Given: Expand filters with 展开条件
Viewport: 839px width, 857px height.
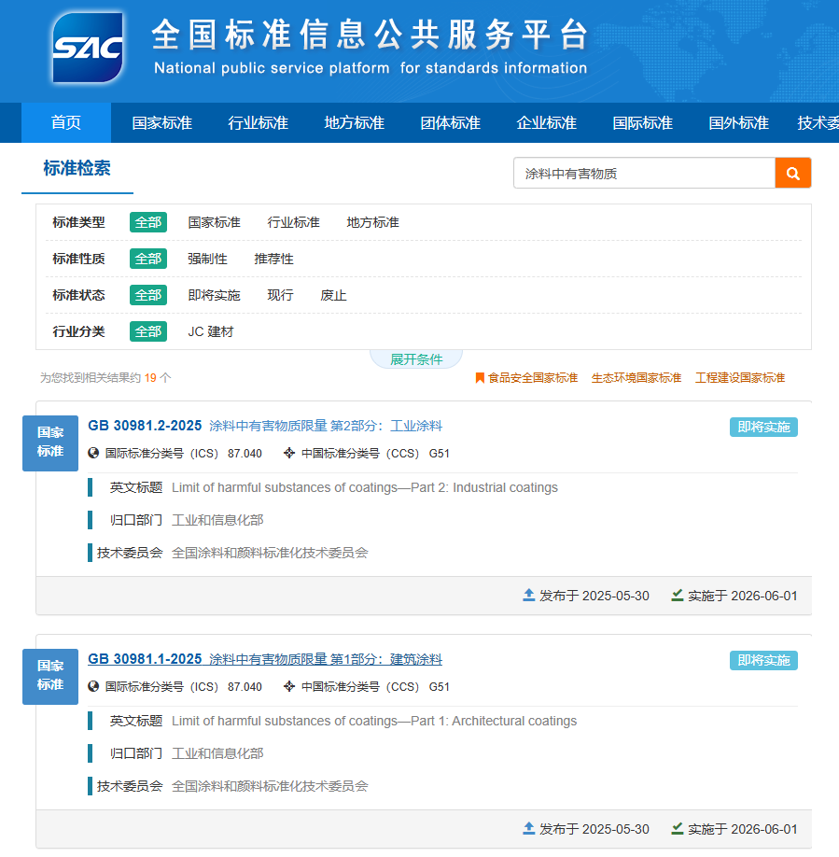Looking at the screenshot, I should click(416, 359).
